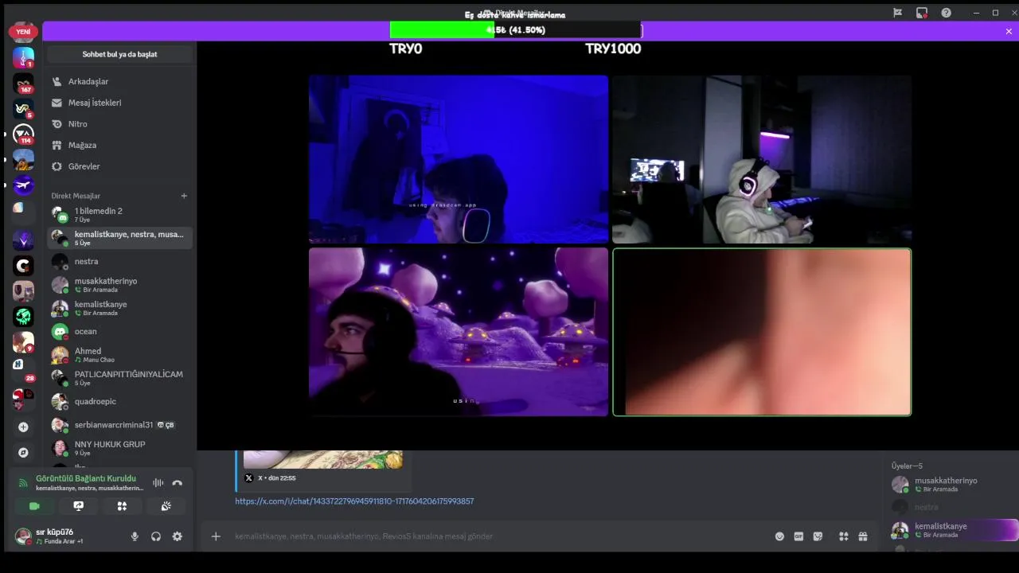Screen dimensions: 1019x573
Task: Open activities launcher in the call panel
Action: (122, 505)
